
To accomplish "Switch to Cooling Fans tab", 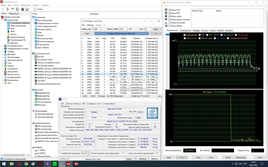I will [185, 31].
